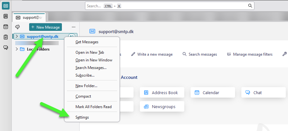Switch to the support@ mail tab
The height and width of the screenshot is (131, 288).
pos(29,17)
